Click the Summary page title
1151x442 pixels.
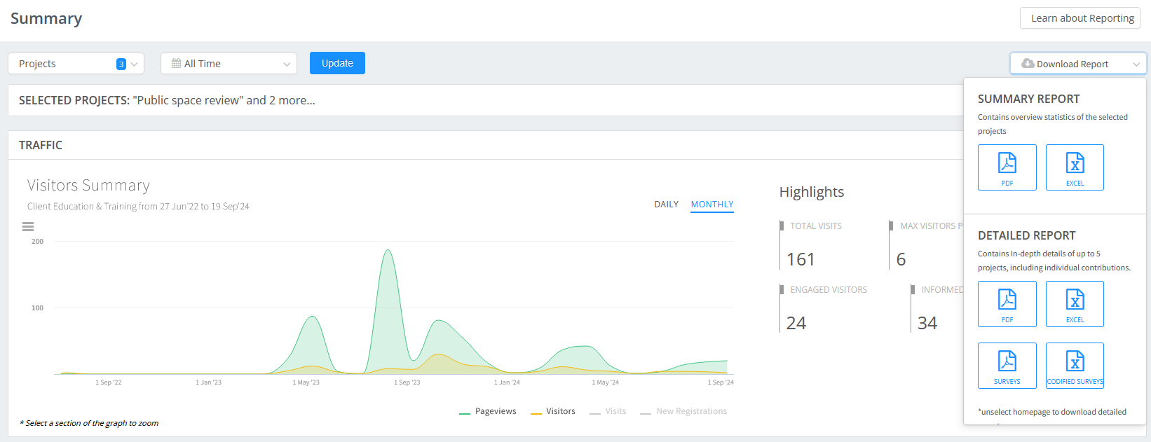click(x=46, y=18)
